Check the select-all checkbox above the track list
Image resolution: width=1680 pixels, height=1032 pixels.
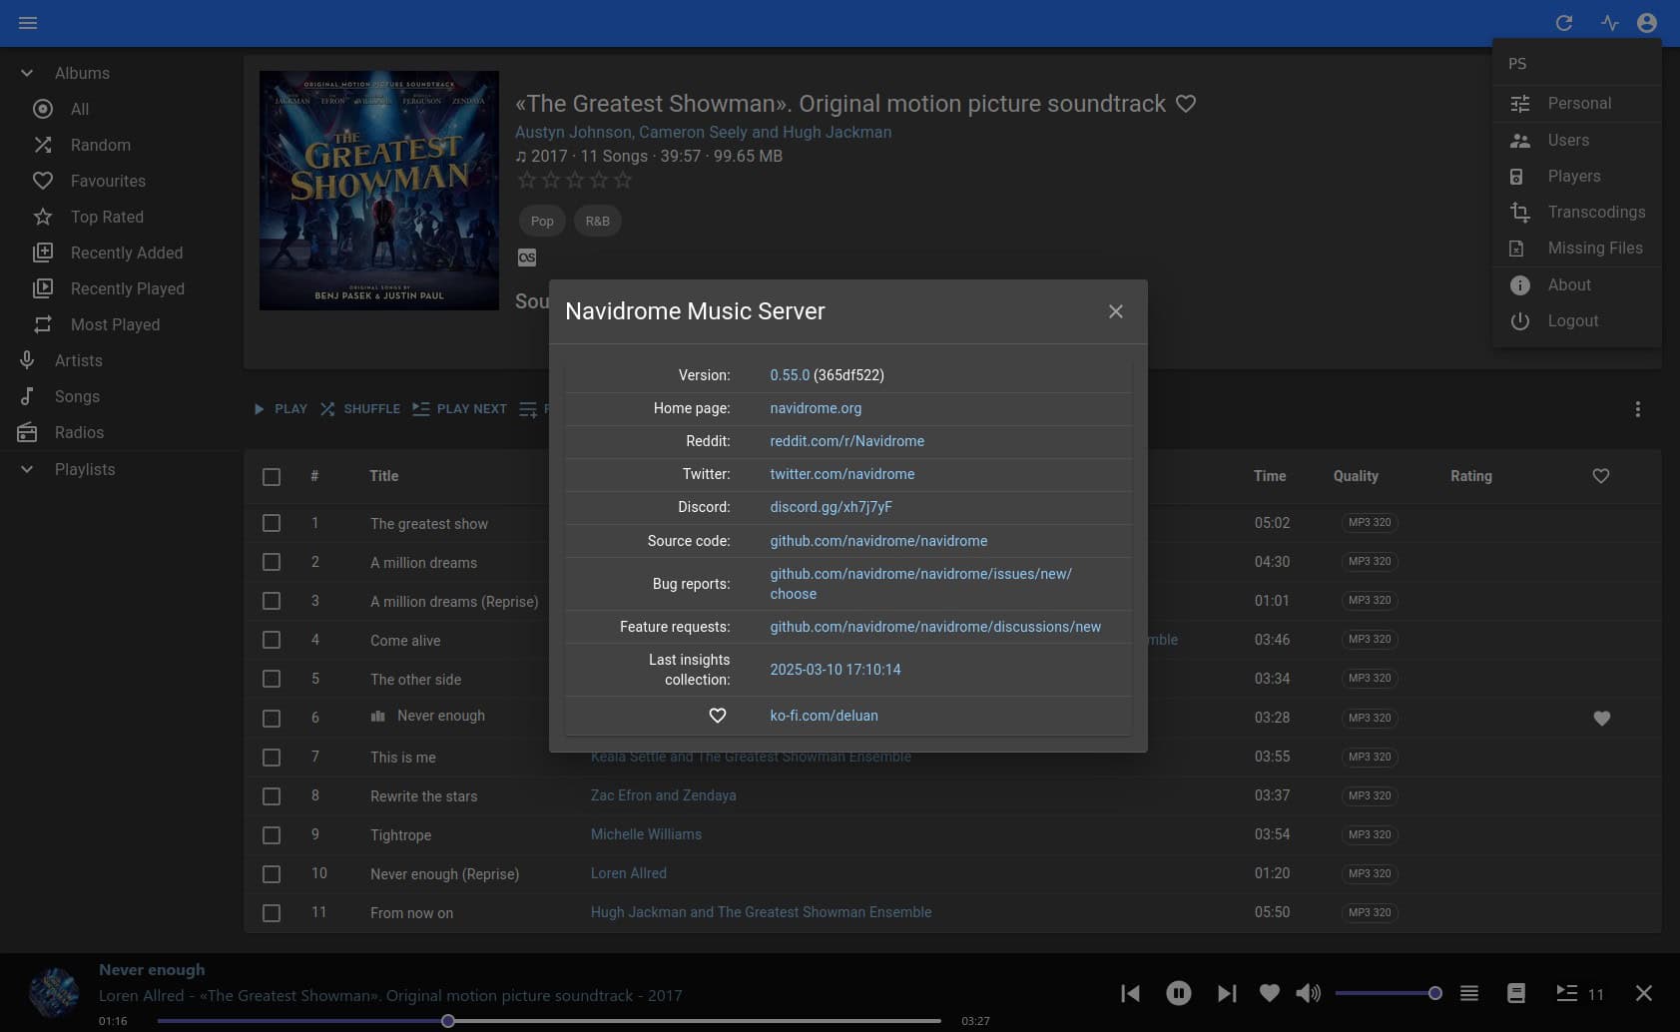tap(272, 477)
